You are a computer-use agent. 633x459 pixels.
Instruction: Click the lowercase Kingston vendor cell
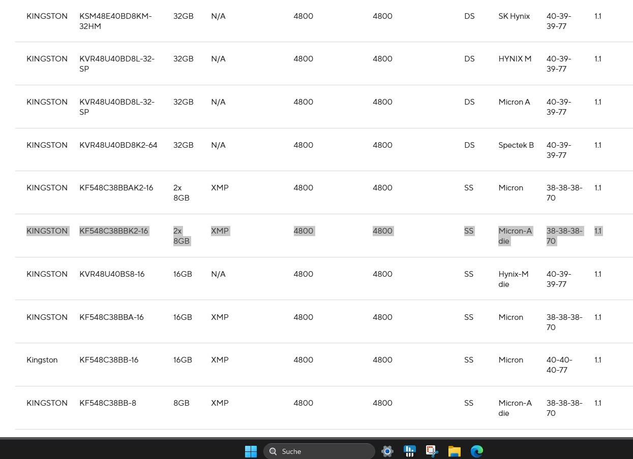42,360
